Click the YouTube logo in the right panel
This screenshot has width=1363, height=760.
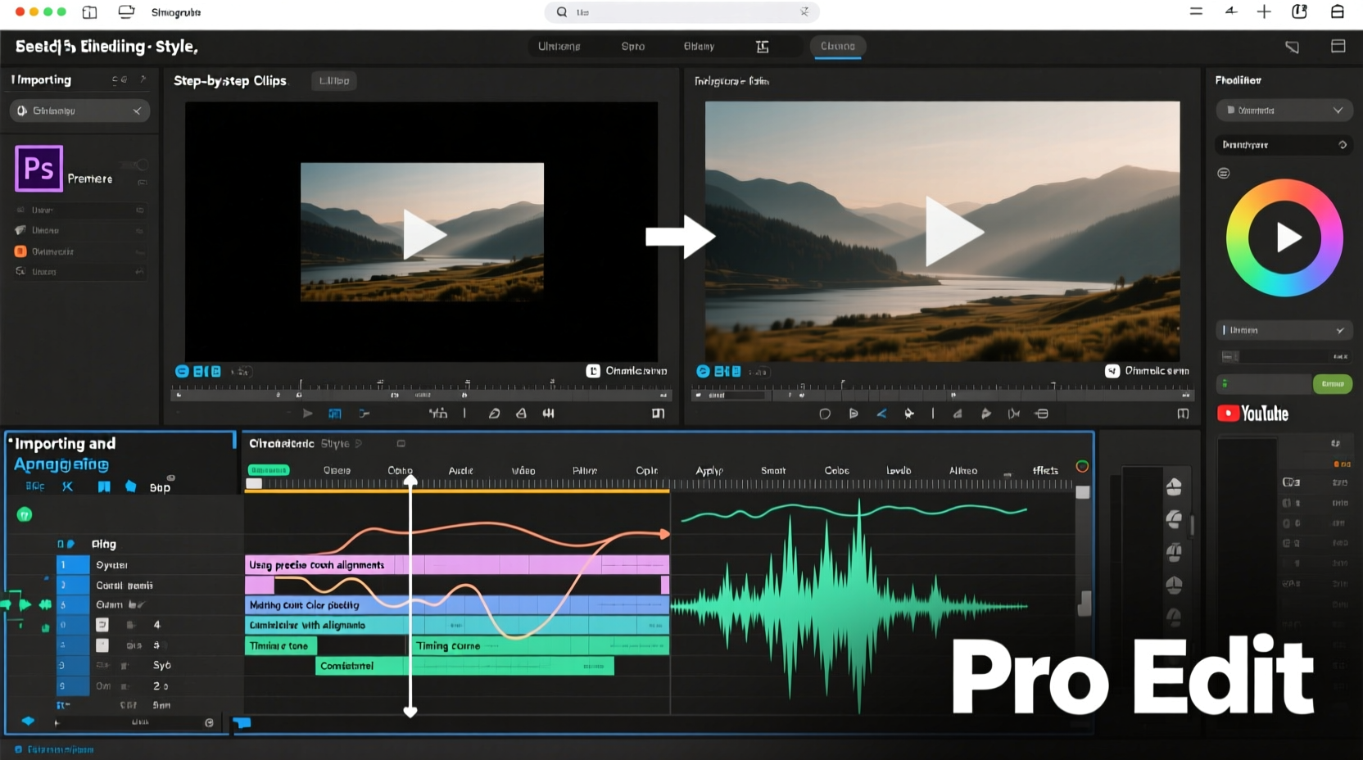[1253, 414]
